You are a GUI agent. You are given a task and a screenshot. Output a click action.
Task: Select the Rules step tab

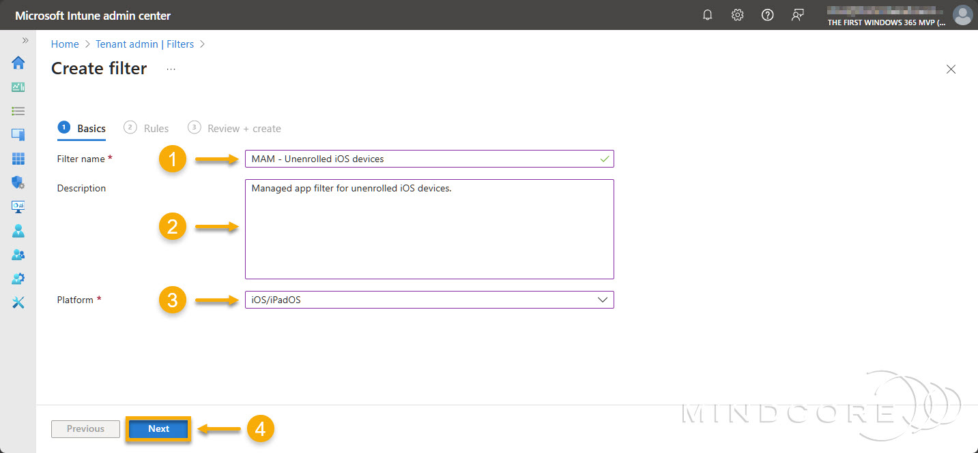click(156, 128)
